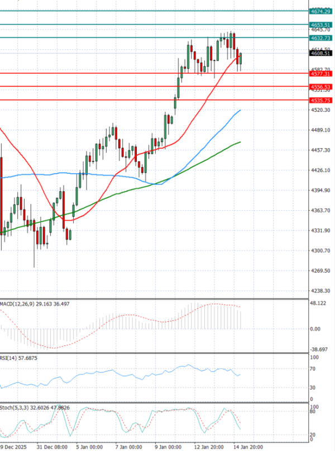The height and width of the screenshot is (451, 335).
Task: Click the 4653.51 resistance price label
Action: coord(320,25)
